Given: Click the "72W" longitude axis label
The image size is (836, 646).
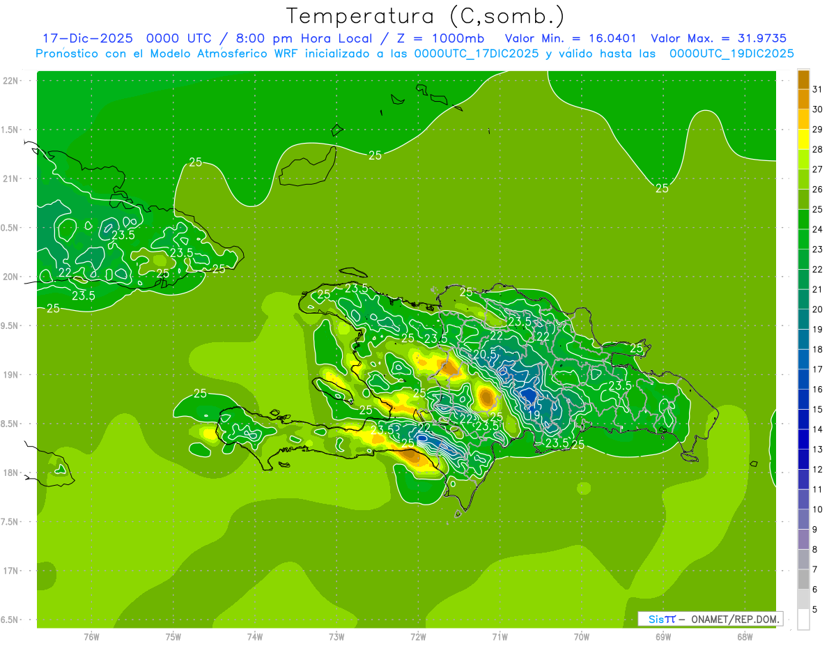Looking at the screenshot, I should click(418, 637).
